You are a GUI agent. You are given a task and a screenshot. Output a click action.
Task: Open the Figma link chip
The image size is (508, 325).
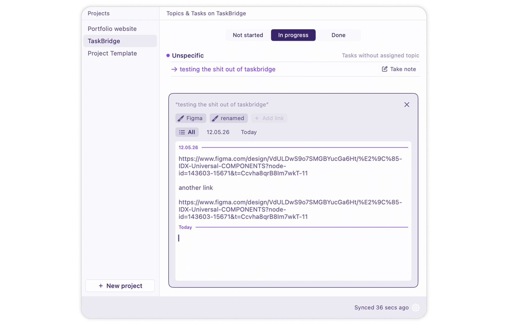pos(191,118)
